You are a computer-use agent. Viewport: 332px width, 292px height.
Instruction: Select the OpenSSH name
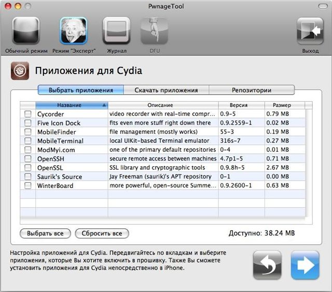click(51, 159)
